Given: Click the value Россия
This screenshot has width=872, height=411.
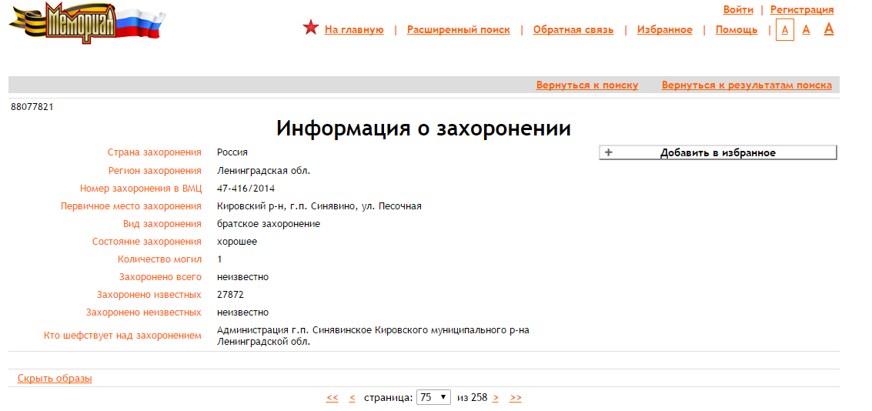Looking at the screenshot, I should [232, 152].
